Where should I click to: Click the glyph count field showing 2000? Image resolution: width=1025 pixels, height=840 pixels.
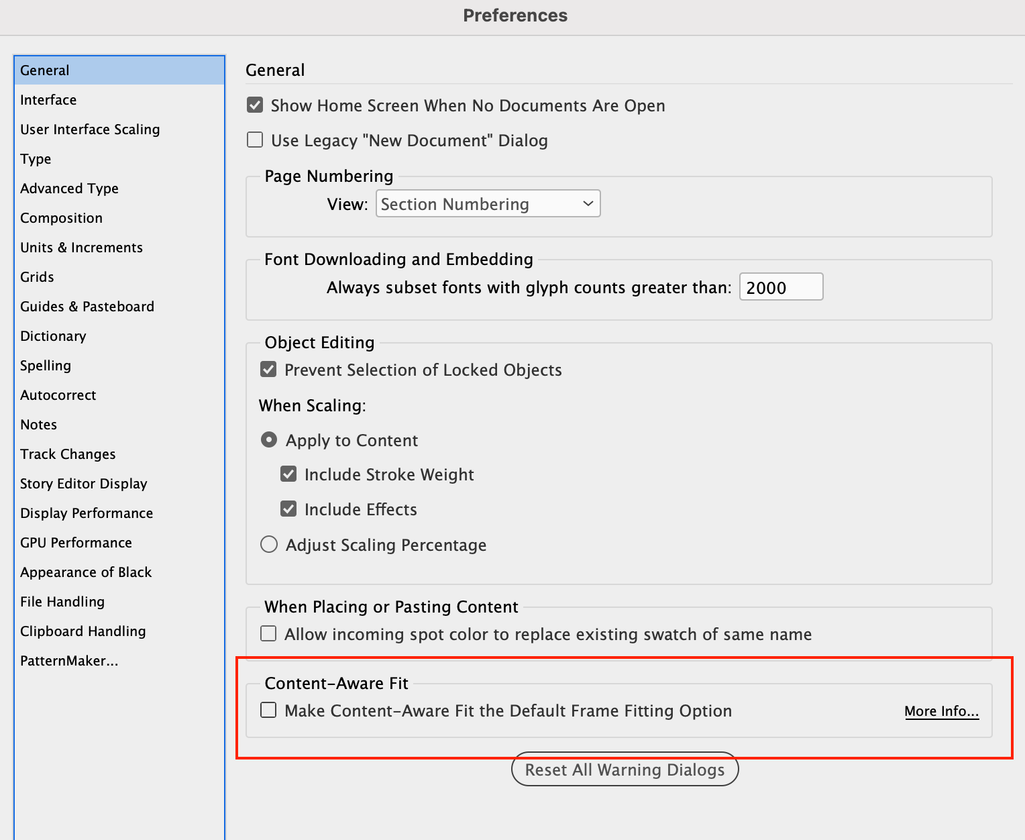click(x=781, y=287)
